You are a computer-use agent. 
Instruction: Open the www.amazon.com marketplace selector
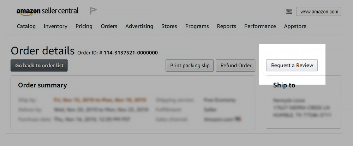click(318, 12)
